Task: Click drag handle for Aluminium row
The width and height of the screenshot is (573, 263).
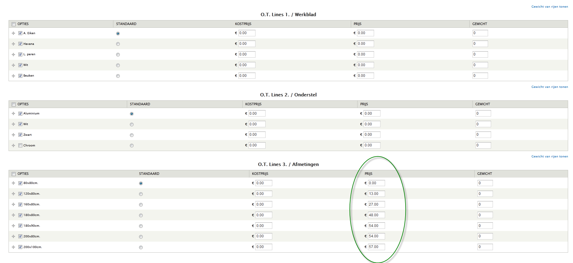Action: pos(13,113)
